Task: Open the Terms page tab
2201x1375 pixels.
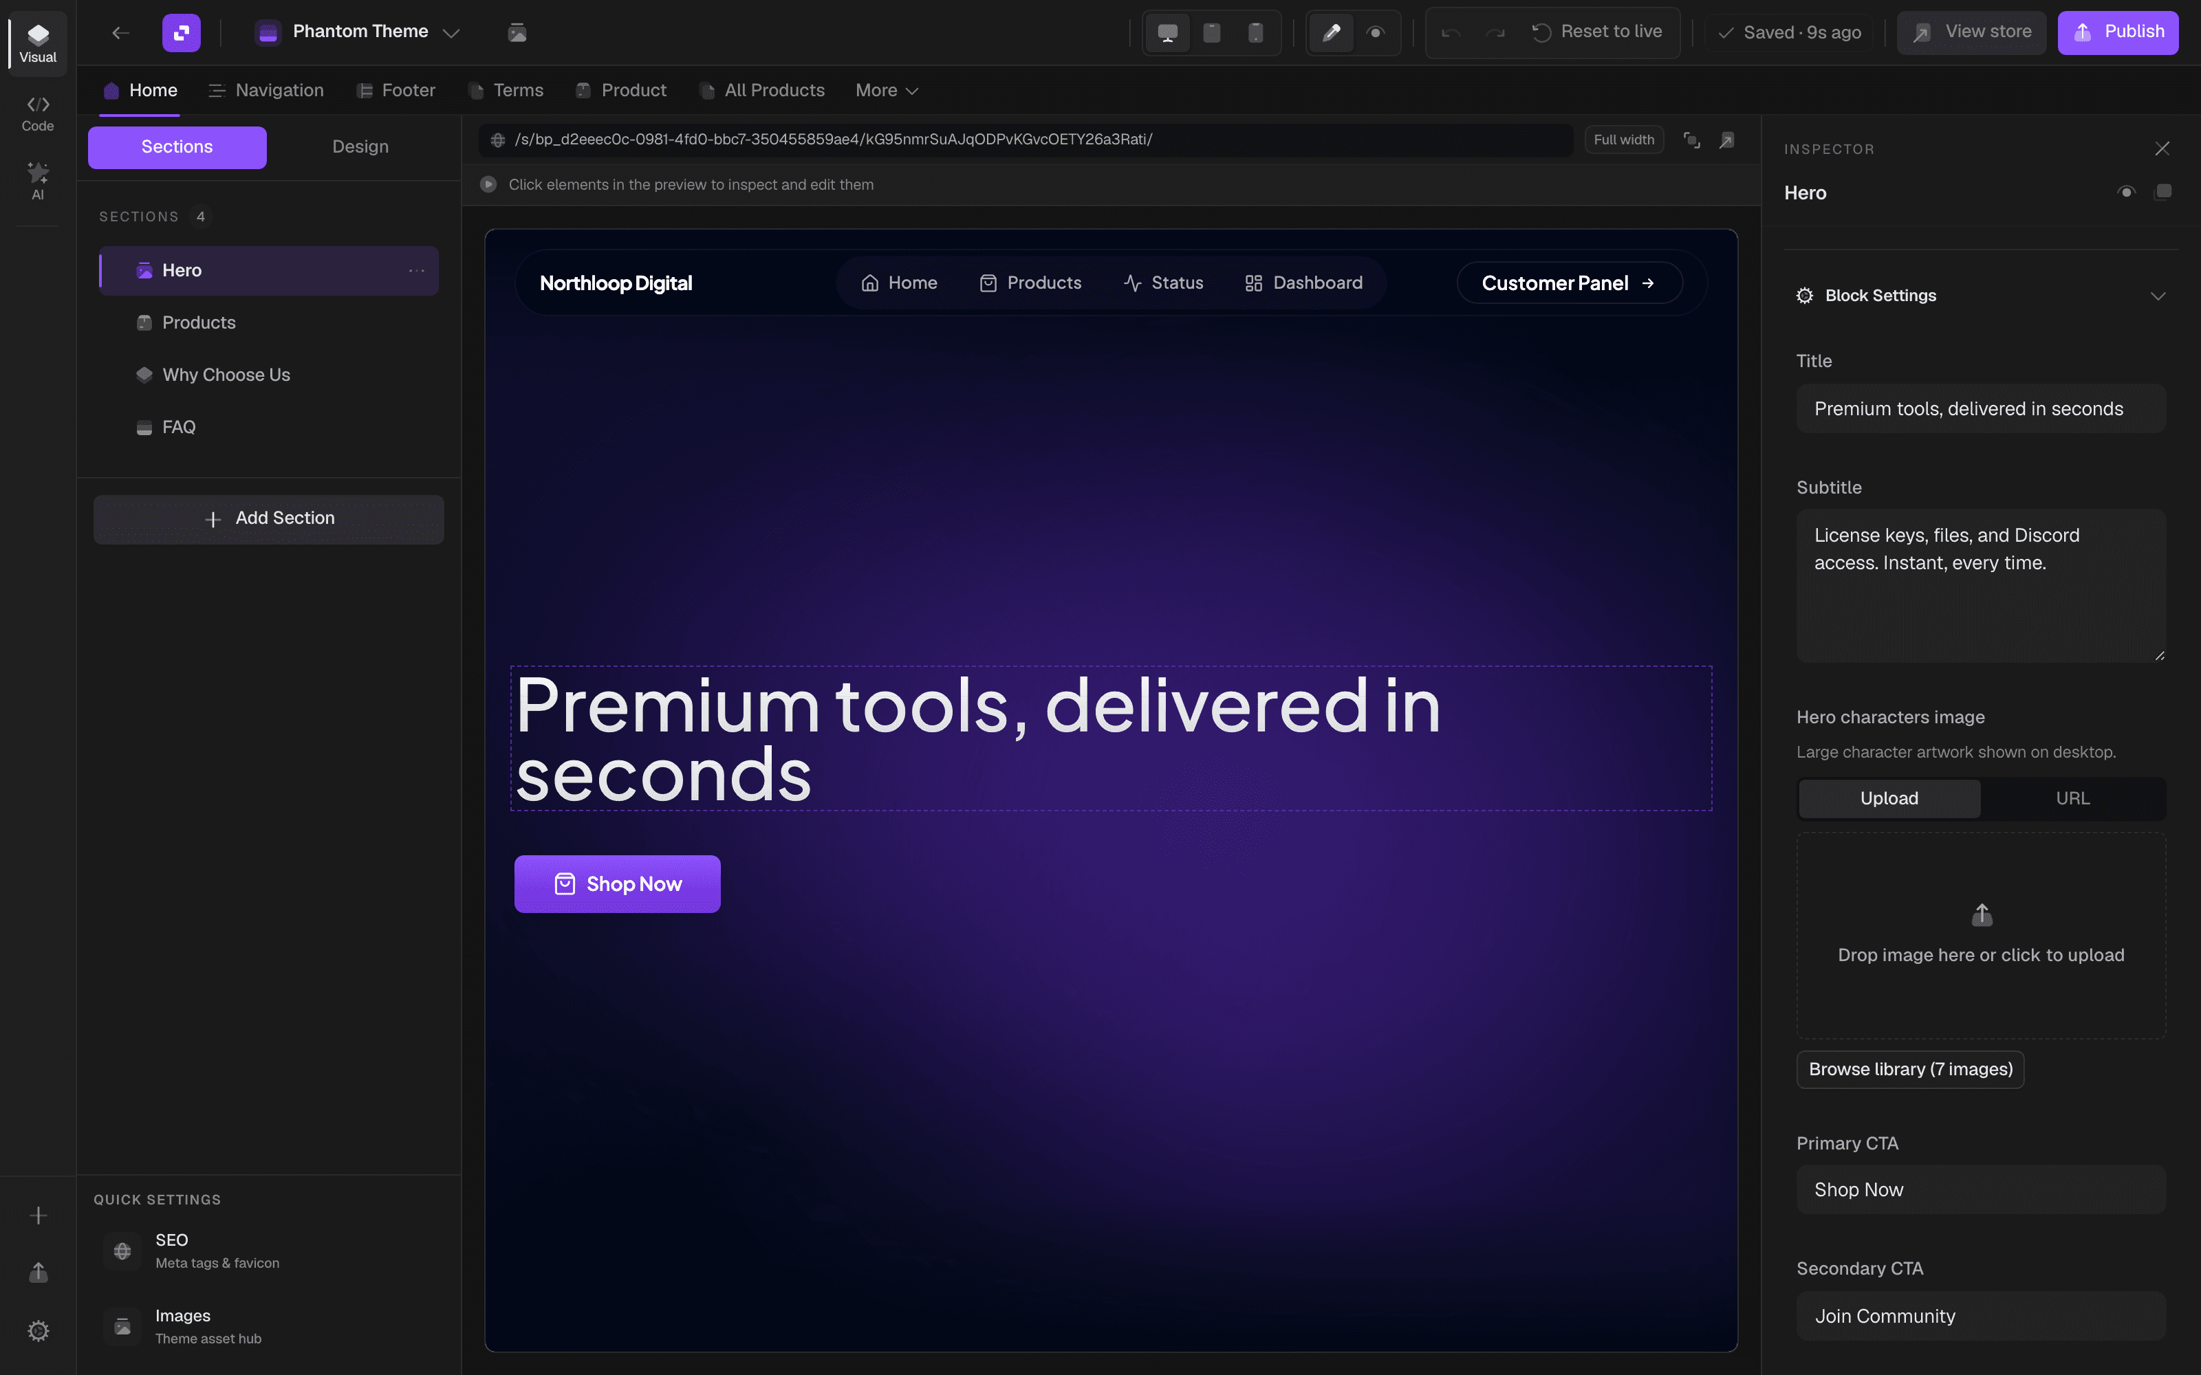Action: click(x=506, y=90)
